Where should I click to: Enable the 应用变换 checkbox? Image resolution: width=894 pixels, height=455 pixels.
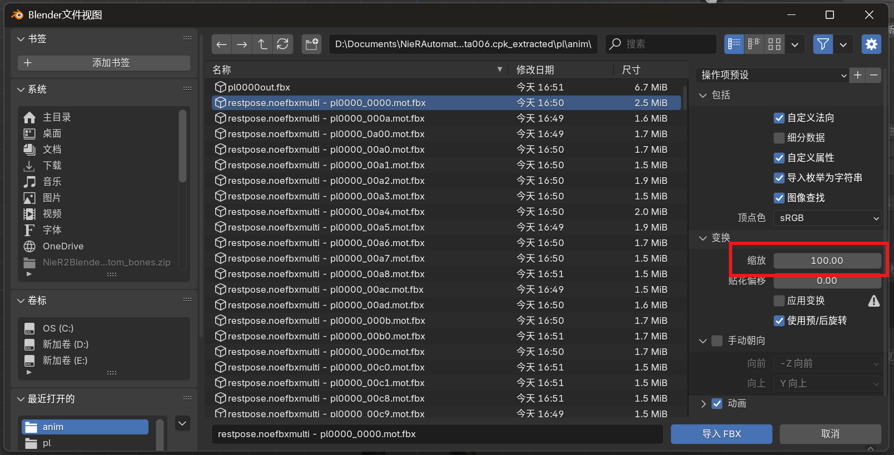pos(779,301)
